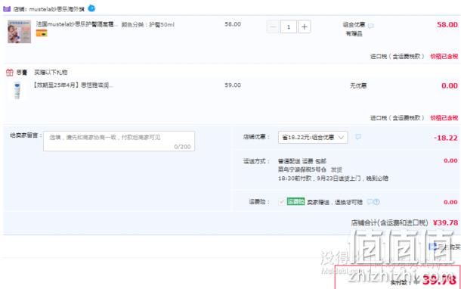Click the 无优惠 label in the gift row

[358, 85]
